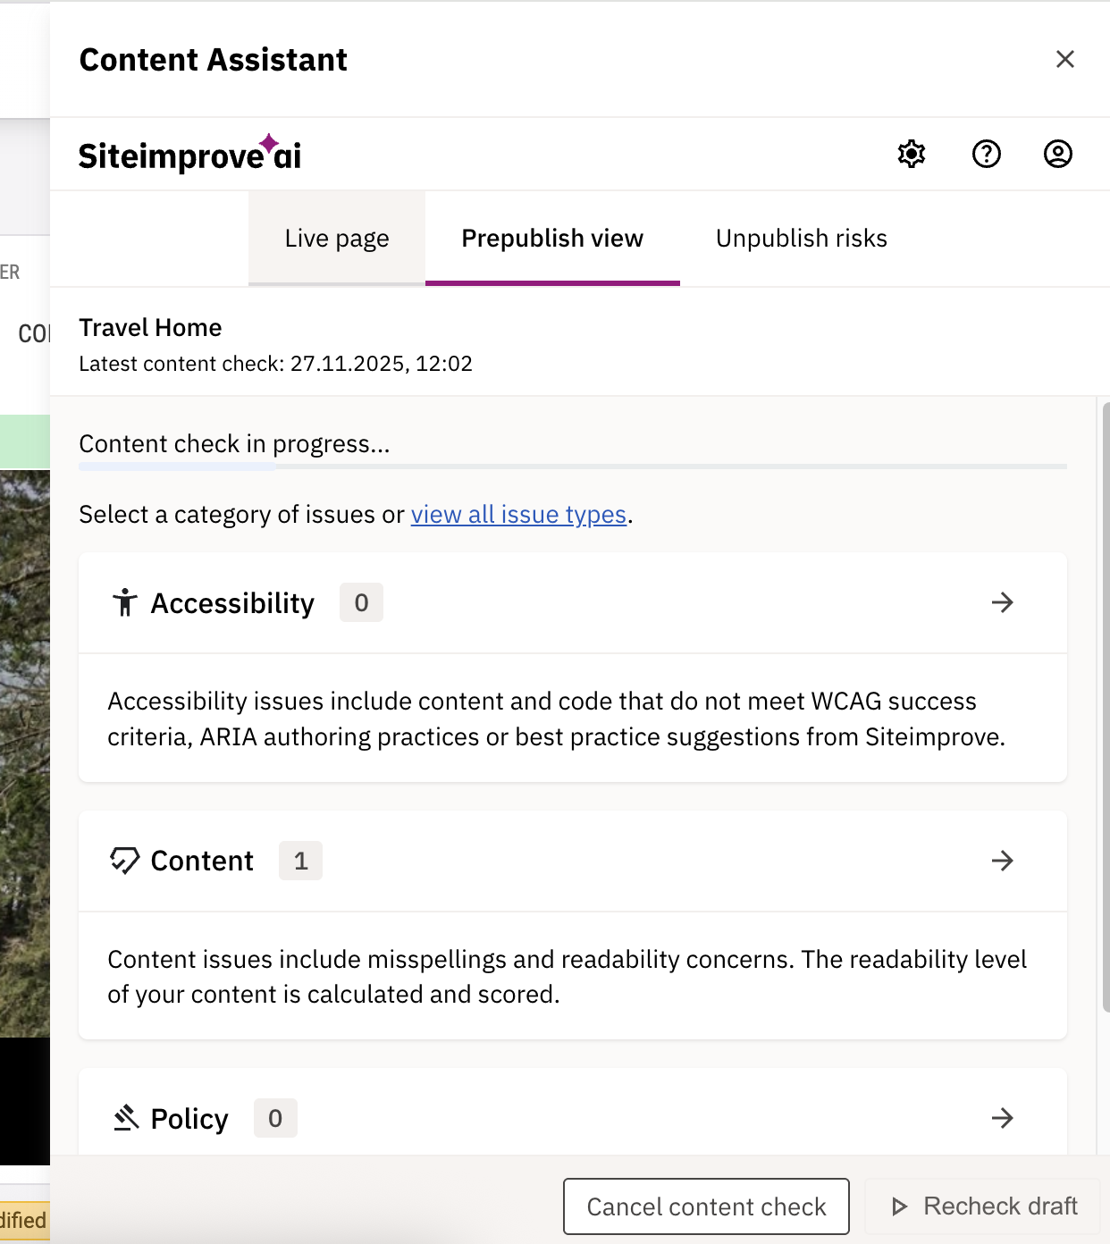Click the Cancel content check button

705,1206
